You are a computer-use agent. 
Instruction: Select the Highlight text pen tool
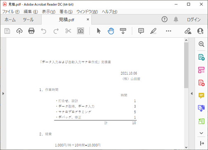(153, 31)
